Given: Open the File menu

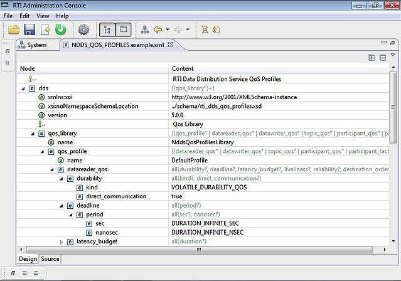Looking at the screenshot, I should [8, 16].
